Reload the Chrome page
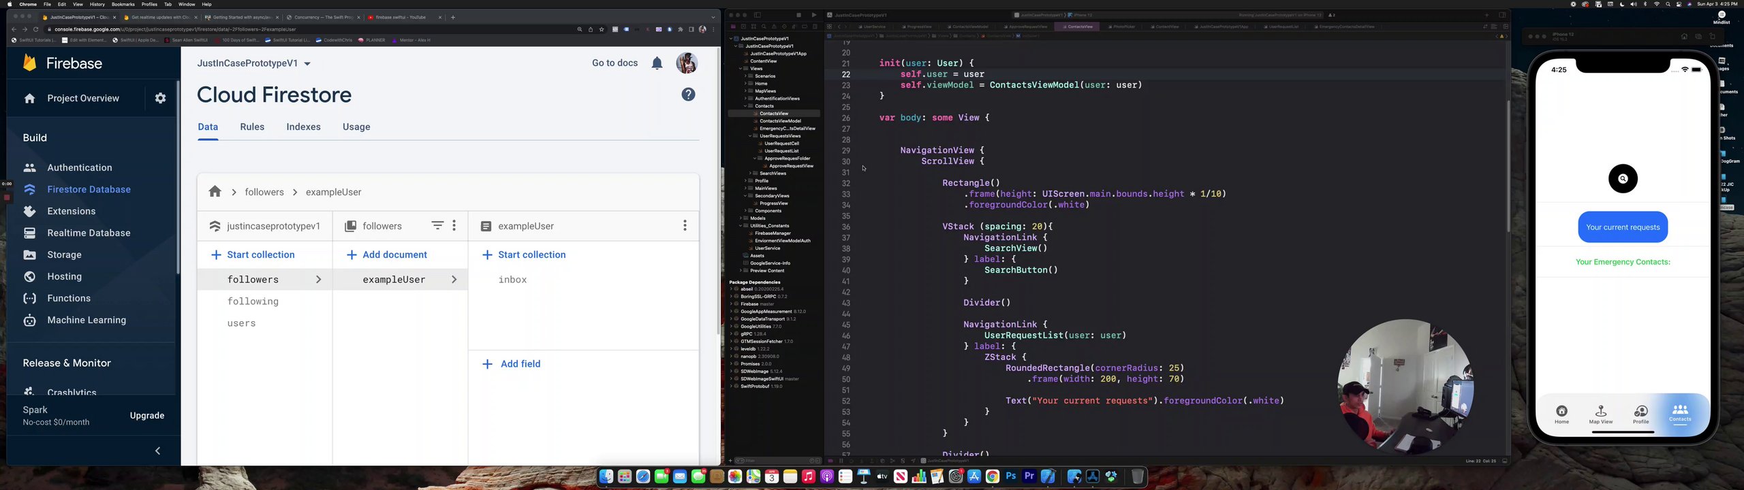This screenshot has width=1744, height=490. point(35,29)
